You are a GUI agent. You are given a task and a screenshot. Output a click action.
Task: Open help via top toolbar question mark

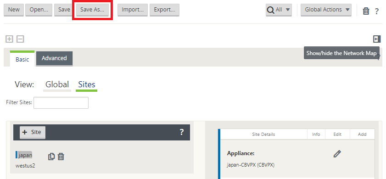(x=377, y=11)
